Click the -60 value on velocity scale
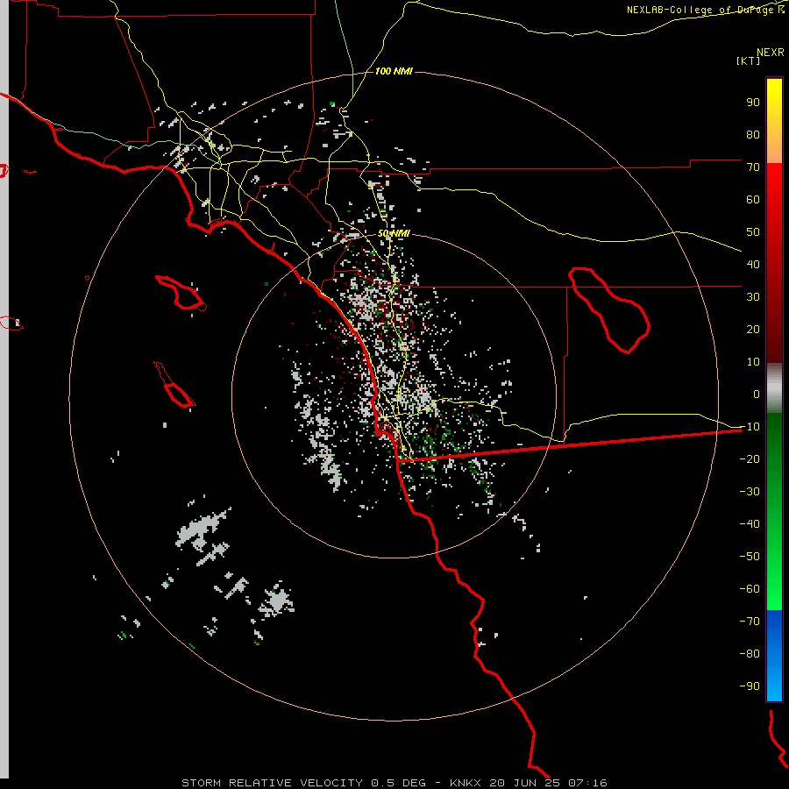789x789 pixels. pyautogui.click(x=750, y=589)
